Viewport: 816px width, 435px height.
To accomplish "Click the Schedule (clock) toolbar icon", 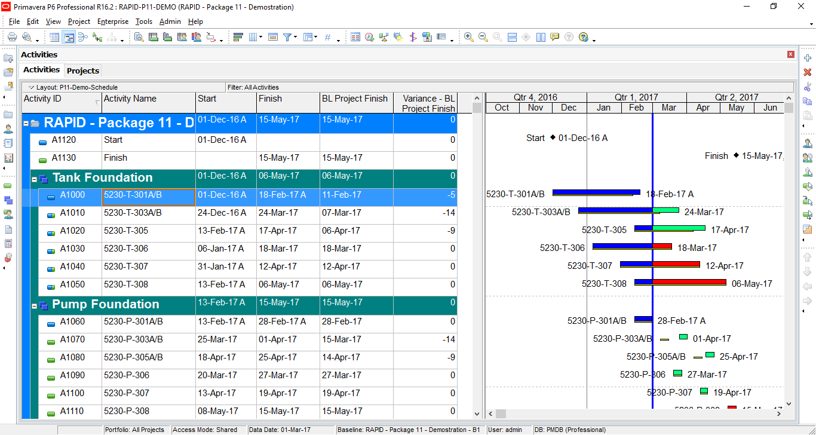I will pyautogui.click(x=370, y=37).
